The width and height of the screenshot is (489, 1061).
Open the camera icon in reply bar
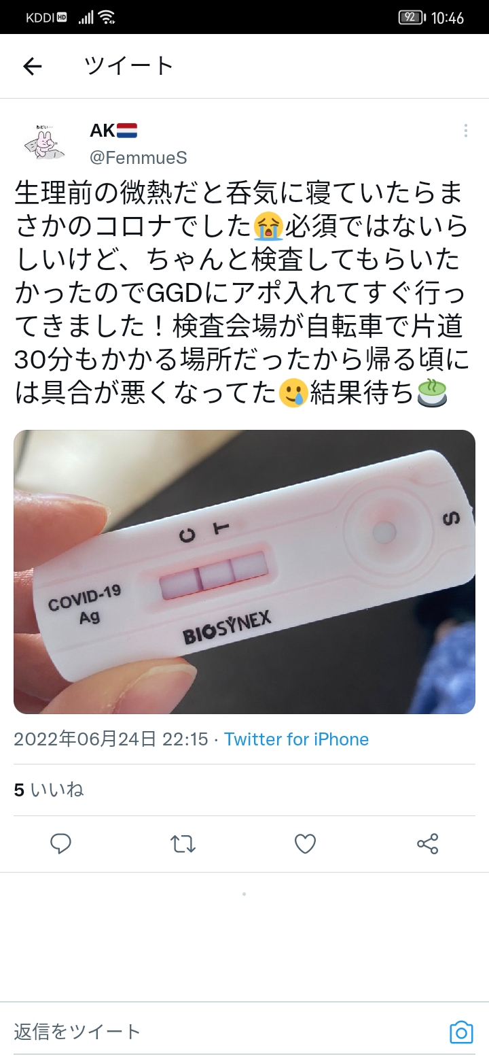pos(461,1032)
